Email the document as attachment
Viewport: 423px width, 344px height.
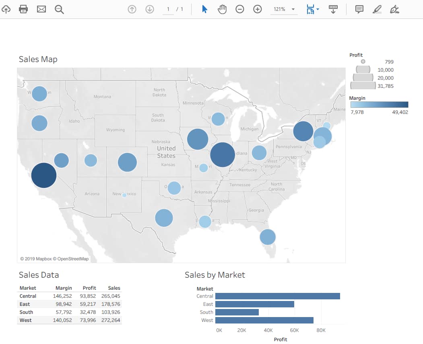[x=41, y=9]
